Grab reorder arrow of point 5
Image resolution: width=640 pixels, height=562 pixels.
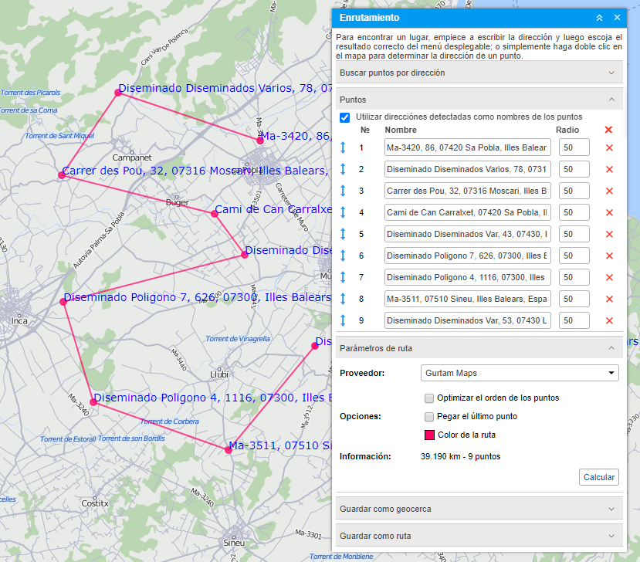click(343, 234)
